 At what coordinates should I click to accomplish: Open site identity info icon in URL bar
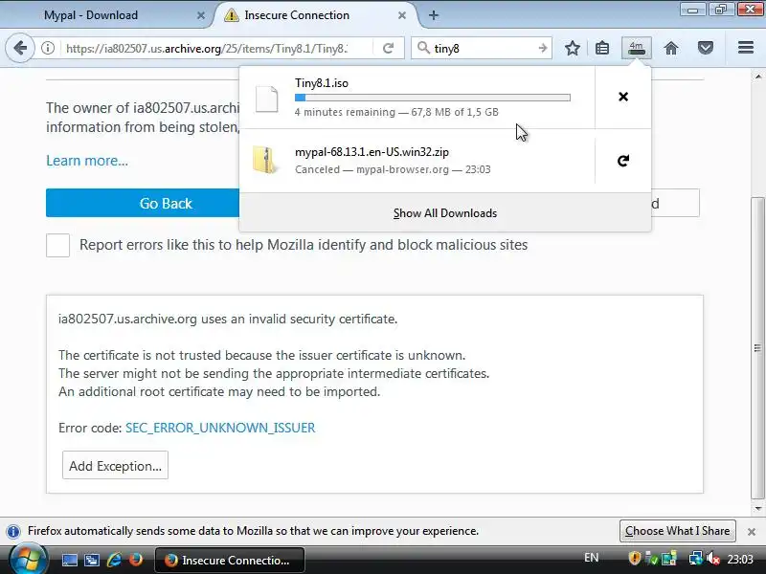point(47,48)
